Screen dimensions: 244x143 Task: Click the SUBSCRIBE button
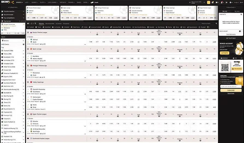click(x=231, y=90)
